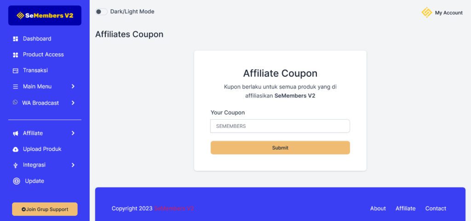Click the Integrasi plug icon
Image resolution: width=471 pixels, height=221 pixels.
[15, 166]
